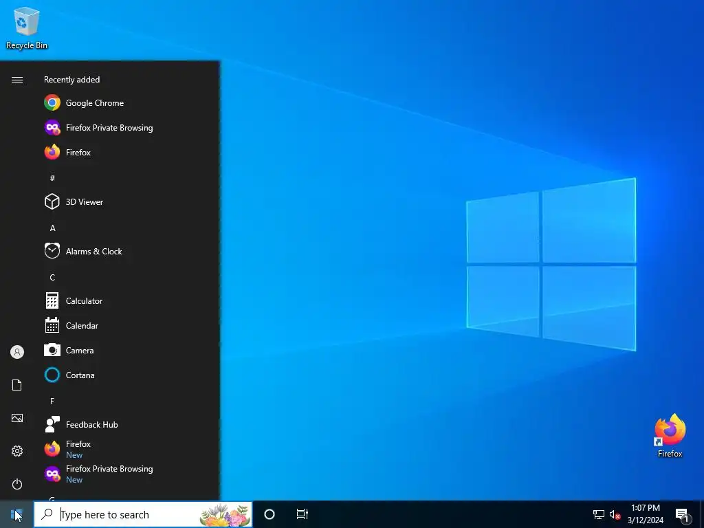The height and width of the screenshot is (528, 704).
Task: Select the Recycle Bin desktop icon
Action: pyautogui.click(x=27, y=27)
